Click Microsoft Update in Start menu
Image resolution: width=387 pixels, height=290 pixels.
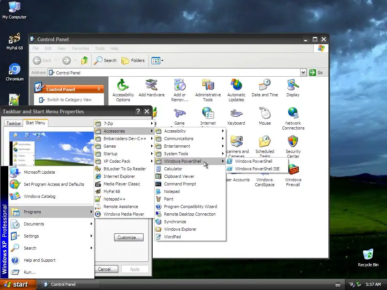point(51,172)
